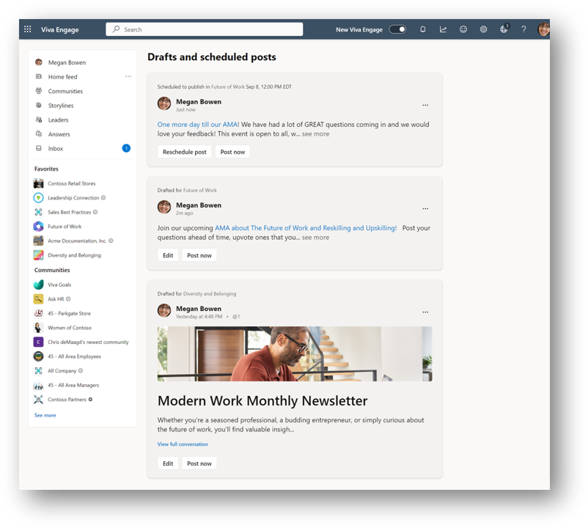
Task: Click the Leaders icon
Action: 39,120
